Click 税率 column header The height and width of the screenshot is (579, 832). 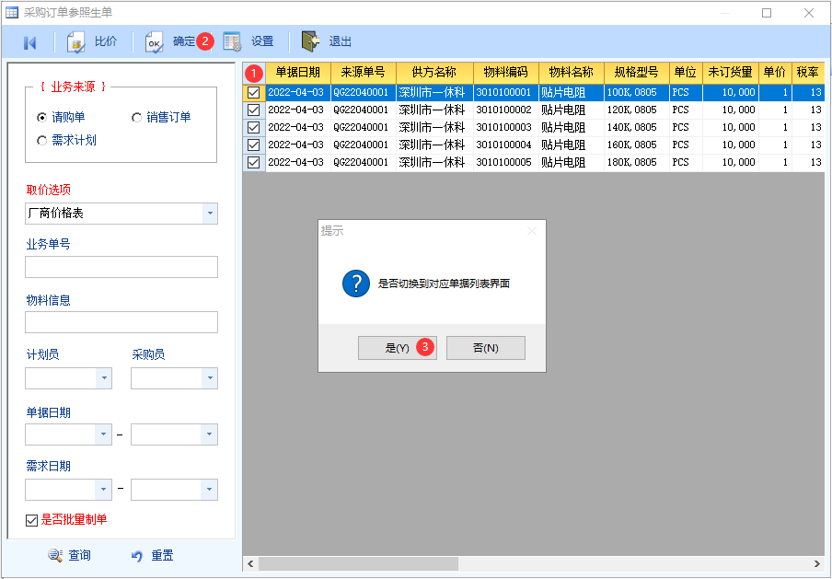pyautogui.click(x=807, y=73)
